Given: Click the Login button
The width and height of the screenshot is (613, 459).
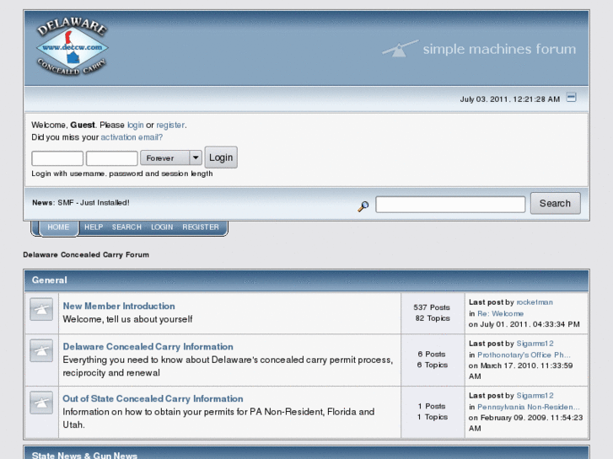Looking at the screenshot, I should pyautogui.click(x=221, y=157).
